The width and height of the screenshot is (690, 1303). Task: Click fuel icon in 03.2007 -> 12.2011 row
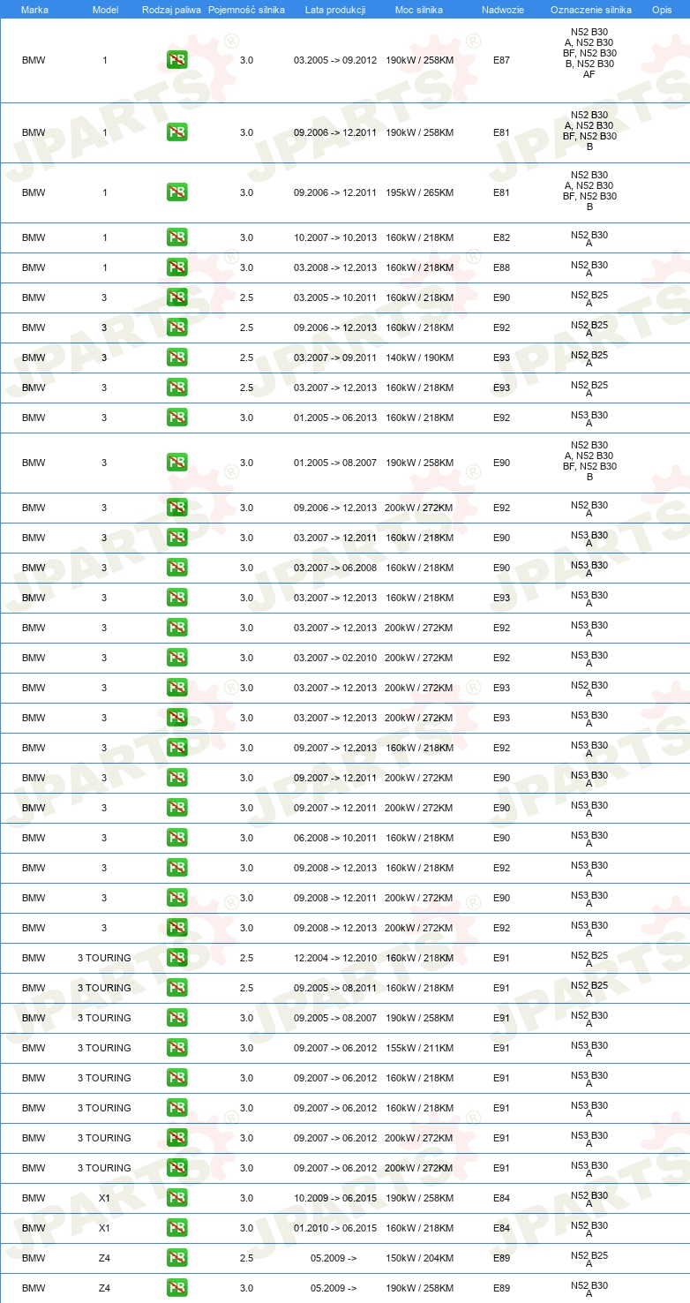176,538
